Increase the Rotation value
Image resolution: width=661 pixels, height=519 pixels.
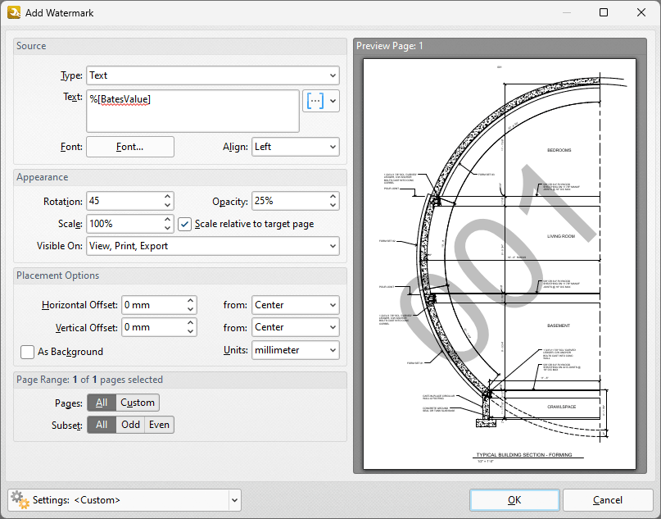(x=168, y=197)
